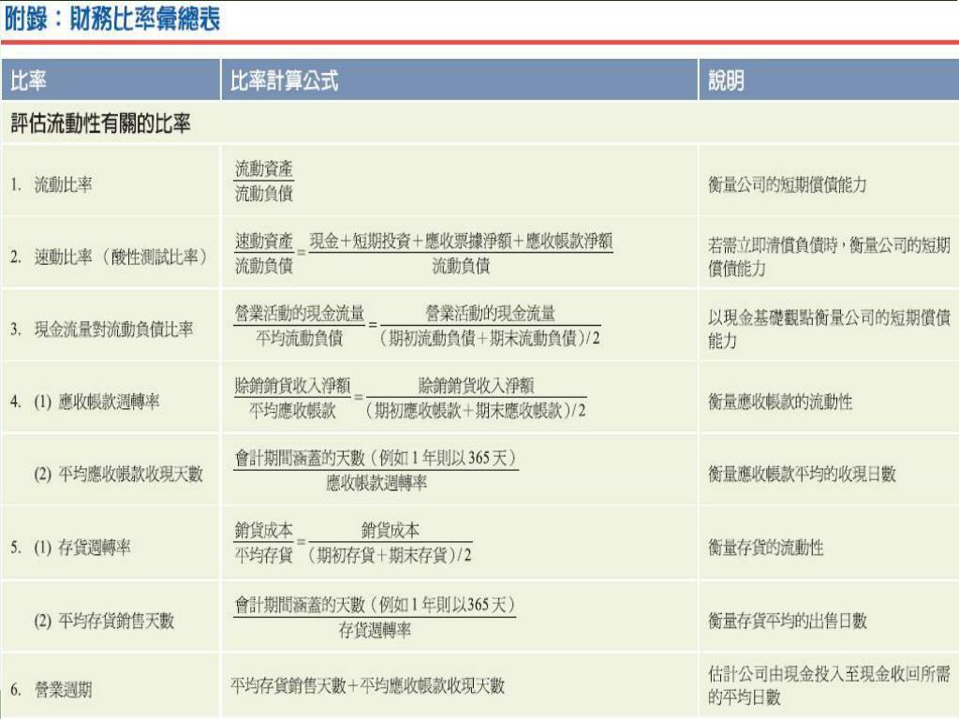Image resolution: width=959 pixels, height=719 pixels.
Task: Click description 衡量存貨的流動性
Action: coord(766,547)
